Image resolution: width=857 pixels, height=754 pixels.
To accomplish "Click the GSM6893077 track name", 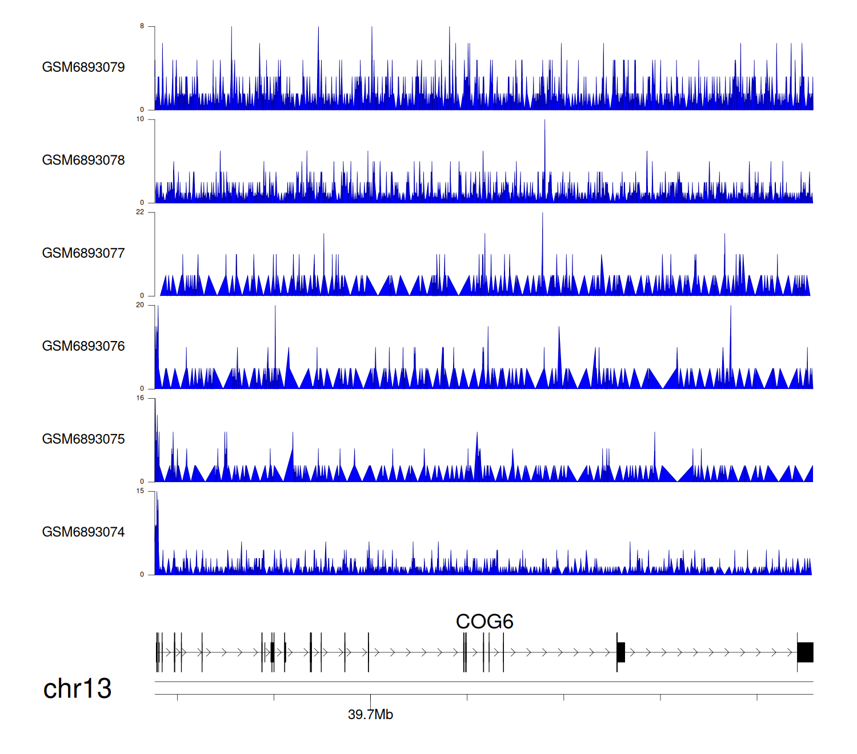I will point(83,253).
